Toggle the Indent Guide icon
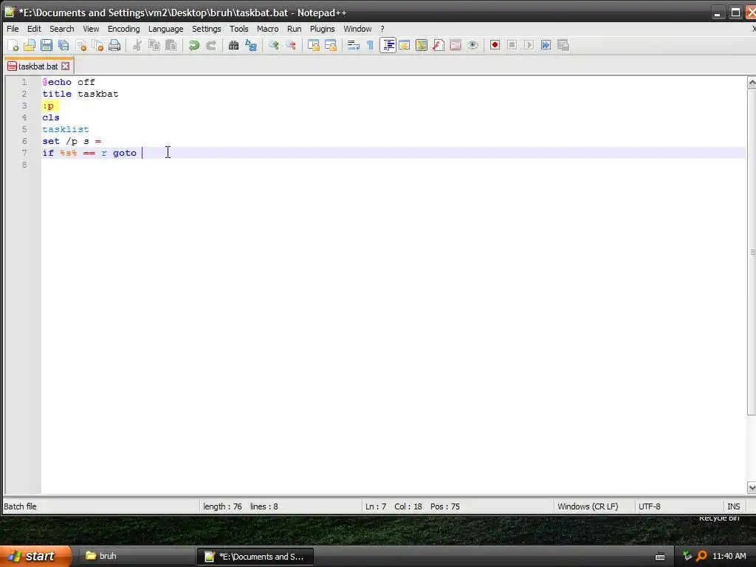The width and height of the screenshot is (756, 567). pos(388,45)
